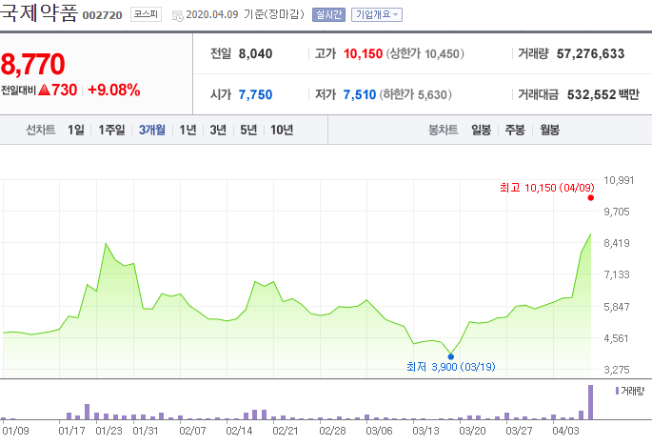Click the blue 최저 marker dot on chart
Screen dimensions: 652x445
pos(451,356)
